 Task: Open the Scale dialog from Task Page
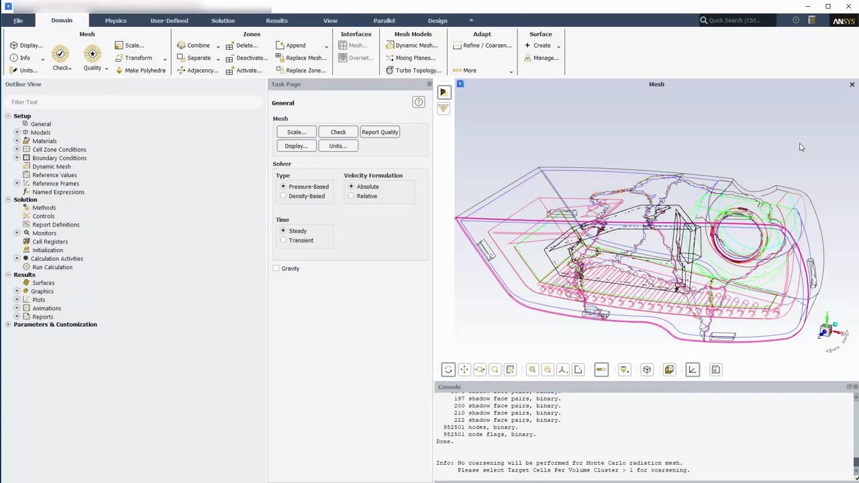(296, 132)
